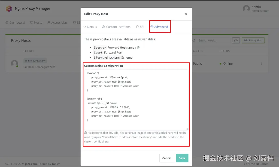This screenshot has height=167, width=279.
Task: Click the help question mark button
Action: [x=236, y=40]
